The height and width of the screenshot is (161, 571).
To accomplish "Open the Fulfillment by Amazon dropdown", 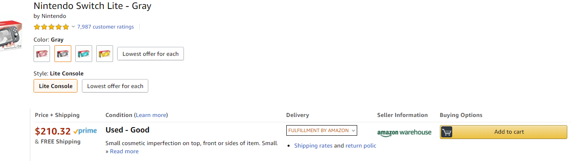I will click(x=322, y=130).
